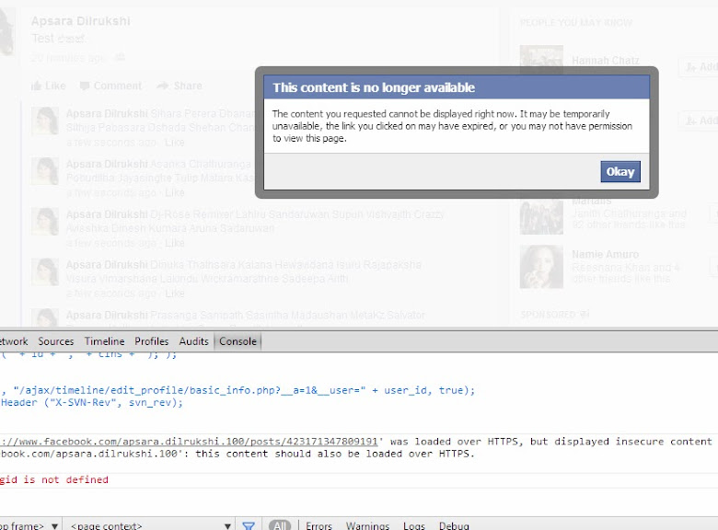Open the partially visible Network tab
Viewport: 718px width, 530px height.
14,341
